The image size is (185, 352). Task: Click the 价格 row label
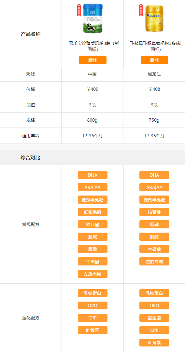31,89
